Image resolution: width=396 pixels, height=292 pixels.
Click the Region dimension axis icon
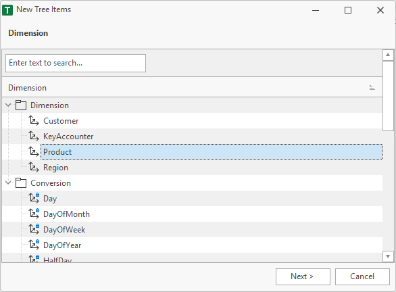(x=34, y=167)
